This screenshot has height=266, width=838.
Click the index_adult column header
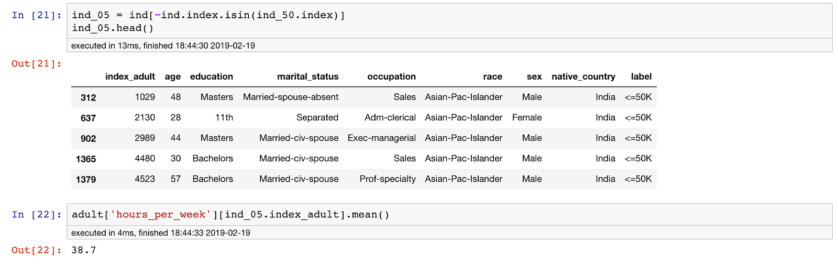click(x=130, y=76)
